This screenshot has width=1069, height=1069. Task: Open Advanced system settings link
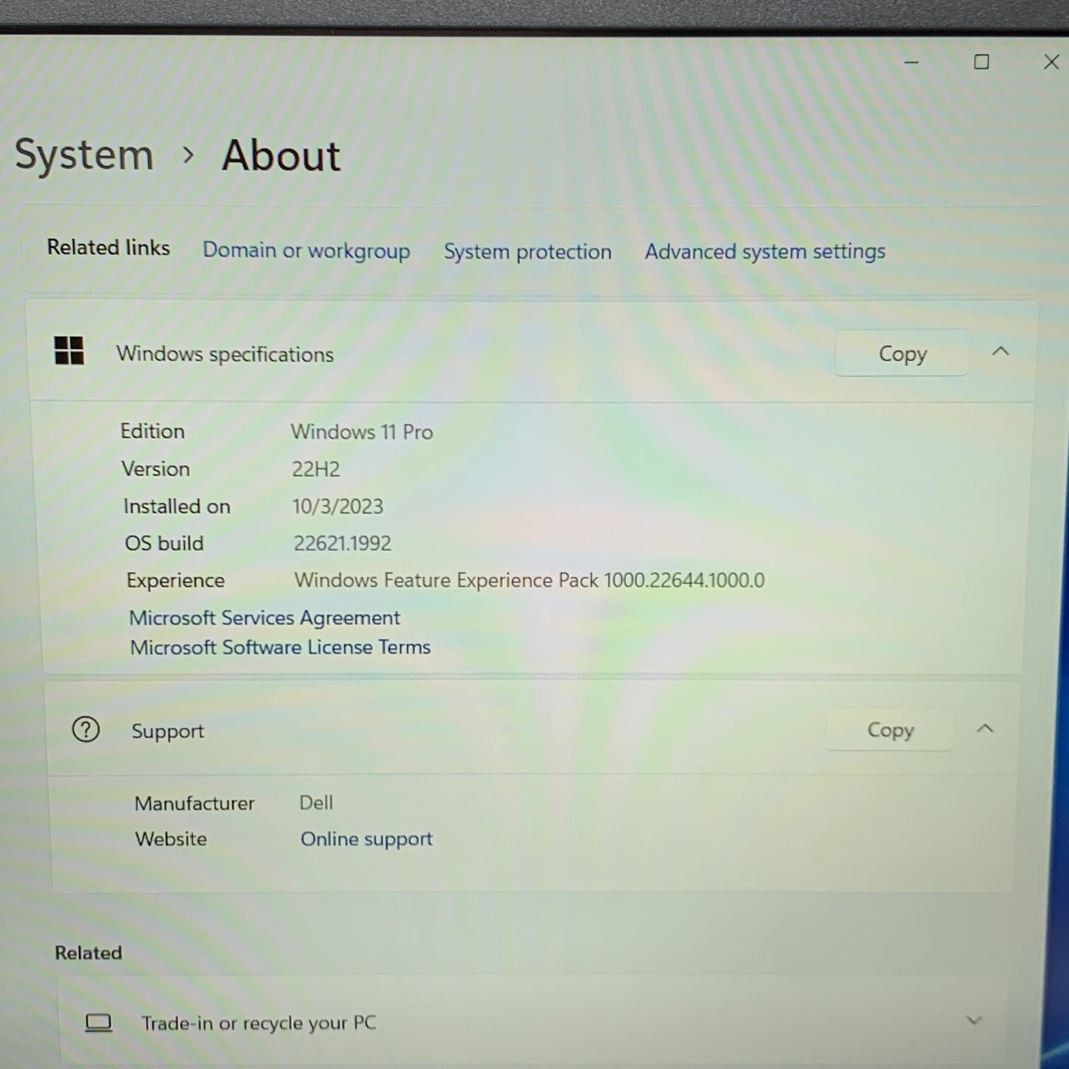tap(765, 252)
